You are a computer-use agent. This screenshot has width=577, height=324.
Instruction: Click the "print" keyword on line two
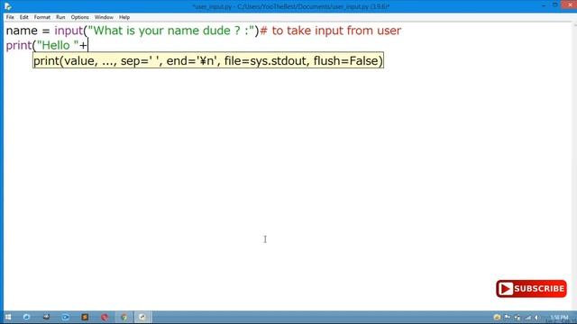click(19, 46)
